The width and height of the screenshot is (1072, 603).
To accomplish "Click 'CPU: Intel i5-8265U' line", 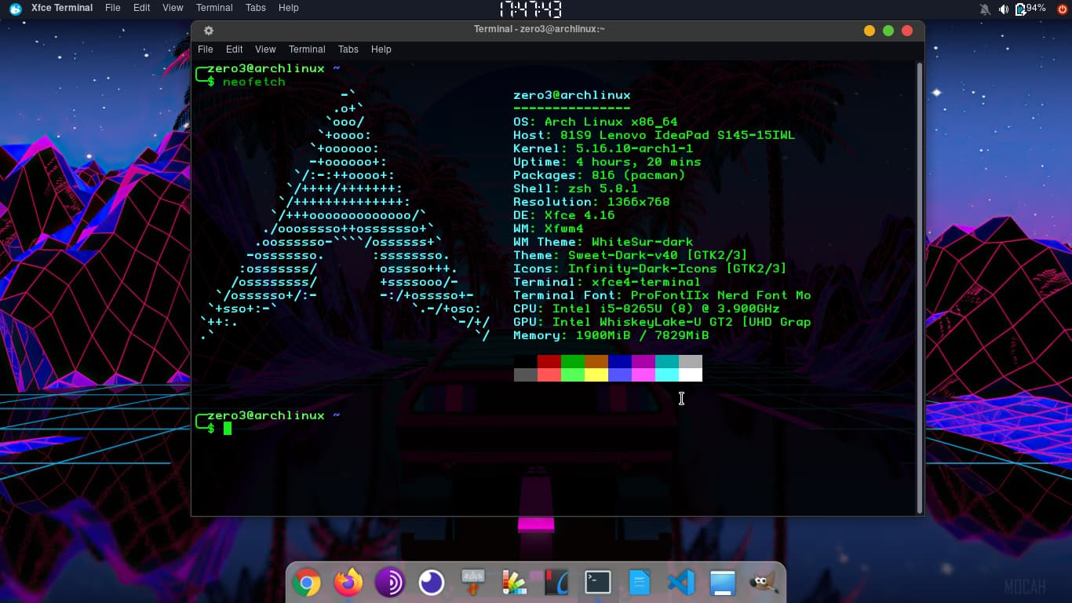I will coord(647,309).
